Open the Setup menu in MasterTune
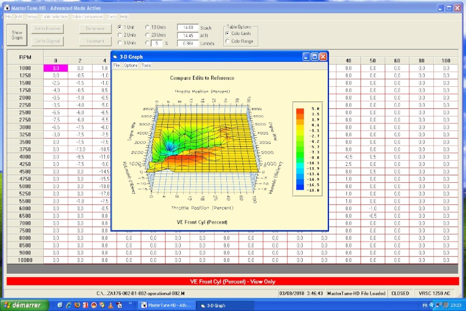Image resolution: width=466 pixels, height=311 pixels. pos(31,17)
